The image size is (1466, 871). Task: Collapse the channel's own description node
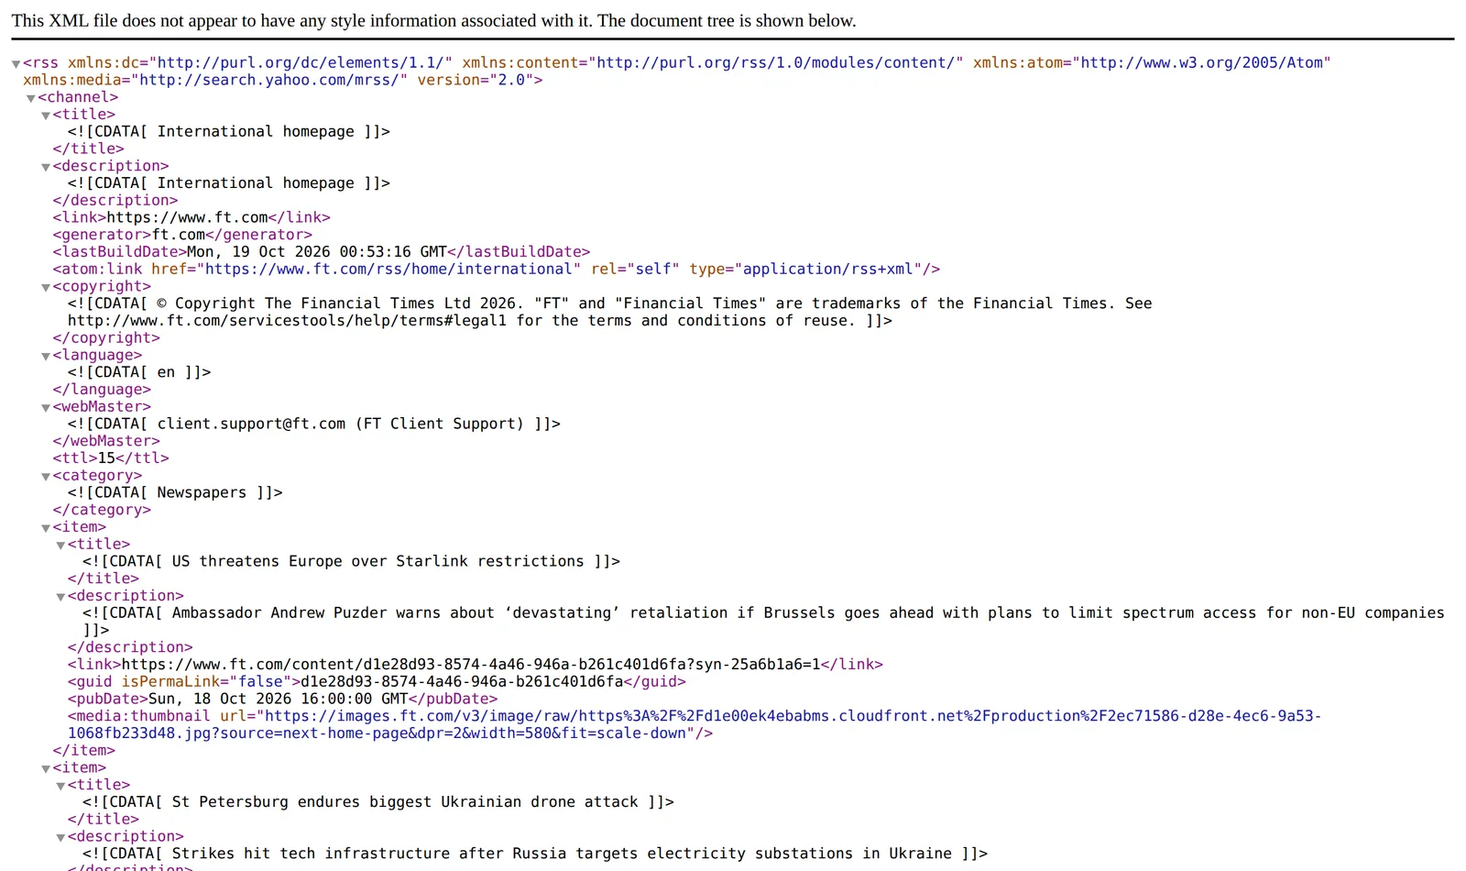(x=45, y=167)
